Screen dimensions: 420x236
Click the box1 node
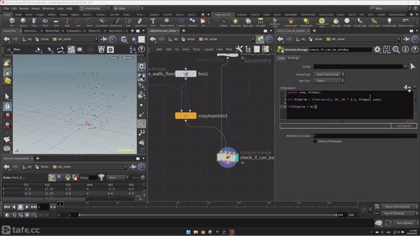tap(186, 73)
